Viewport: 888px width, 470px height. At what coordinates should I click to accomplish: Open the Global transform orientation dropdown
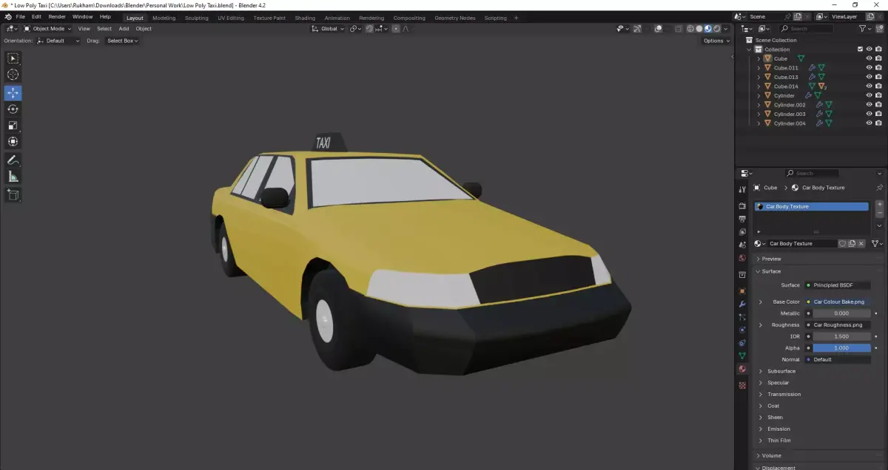click(x=328, y=29)
